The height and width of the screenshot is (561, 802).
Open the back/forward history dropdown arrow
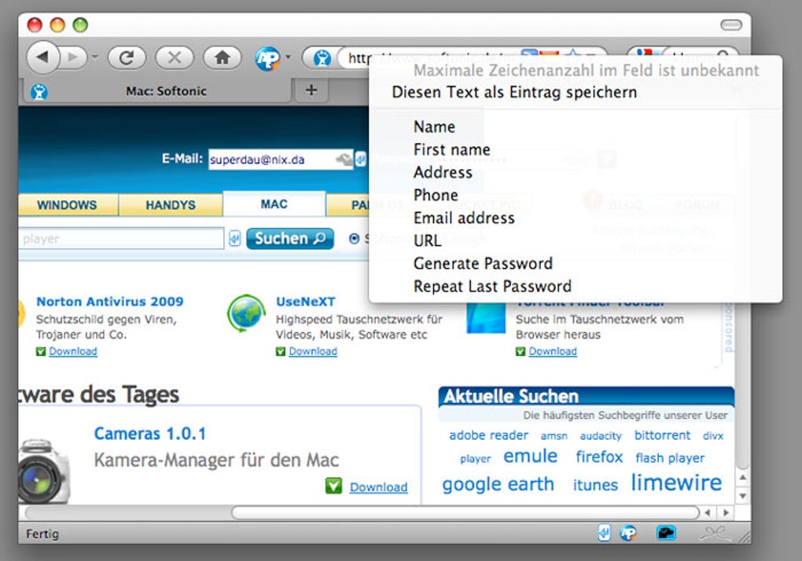[95, 57]
